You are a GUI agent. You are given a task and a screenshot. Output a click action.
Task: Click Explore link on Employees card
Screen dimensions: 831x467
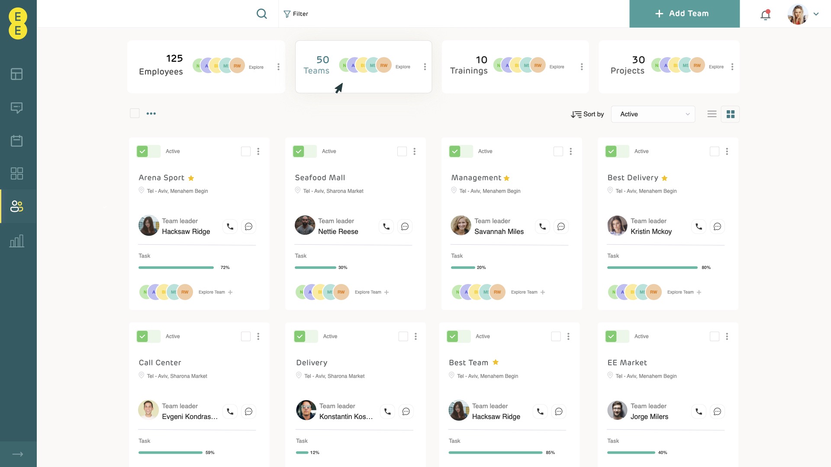(x=256, y=67)
